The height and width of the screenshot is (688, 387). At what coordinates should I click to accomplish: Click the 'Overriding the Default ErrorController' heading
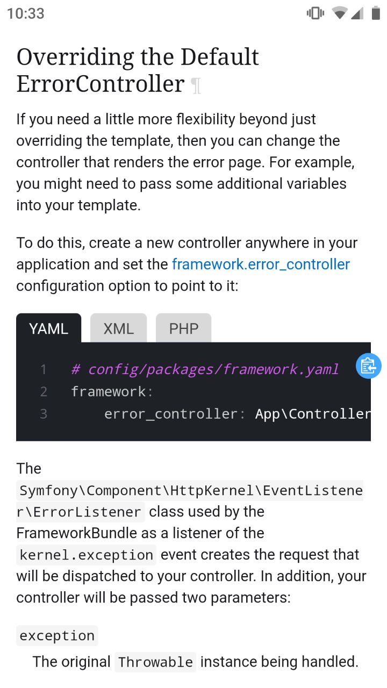pos(138,70)
